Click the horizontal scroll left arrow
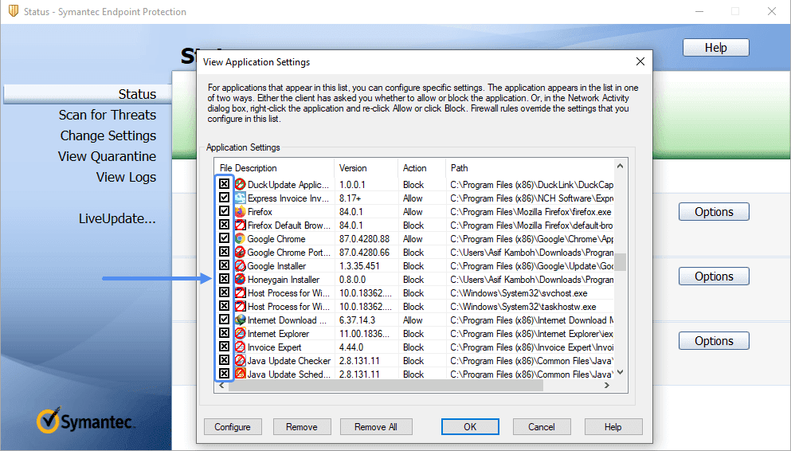Image resolution: width=791 pixels, height=451 pixels. [x=222, y=386]
